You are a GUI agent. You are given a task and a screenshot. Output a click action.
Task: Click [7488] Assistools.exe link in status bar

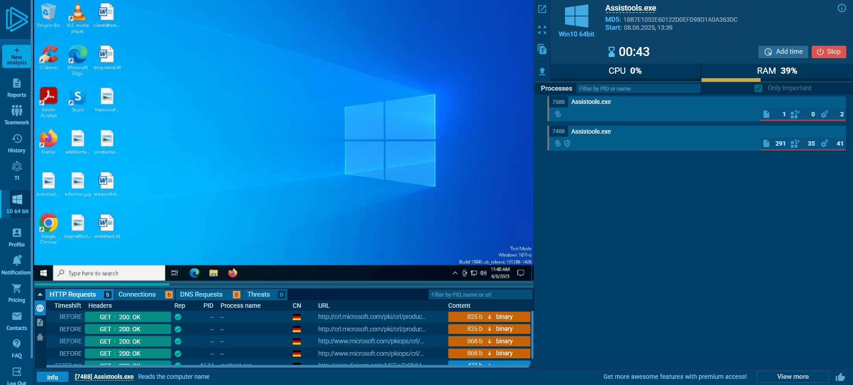coord(104,377)
